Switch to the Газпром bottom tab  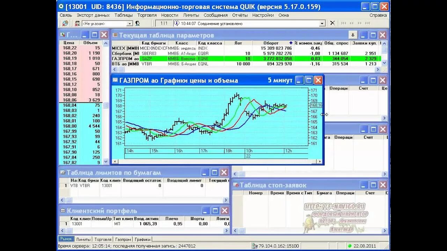click(x=123, y=239)
